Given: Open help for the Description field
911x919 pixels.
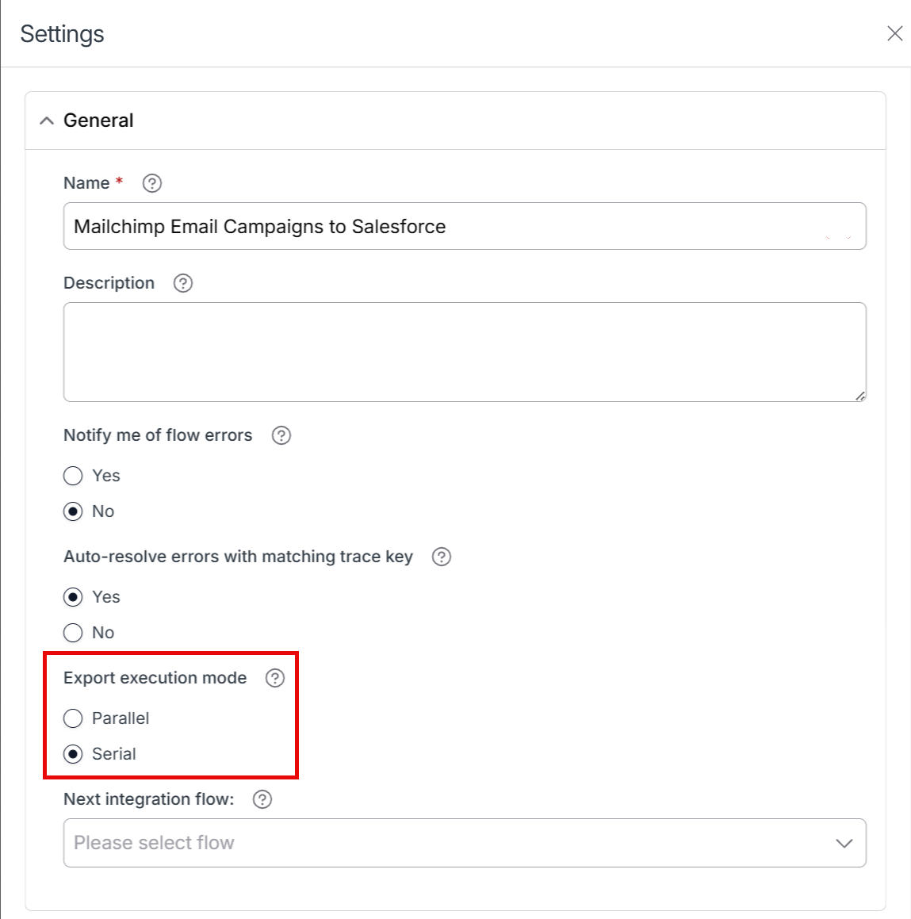Looking at the screenshot, I should click(x=183, y=283).
